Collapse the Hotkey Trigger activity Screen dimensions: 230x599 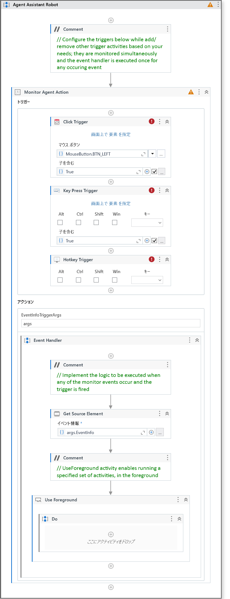coord(167,259)
